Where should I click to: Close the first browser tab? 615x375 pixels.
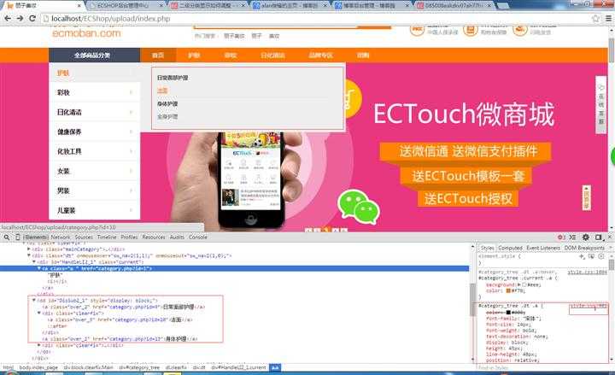pos(79,5)
